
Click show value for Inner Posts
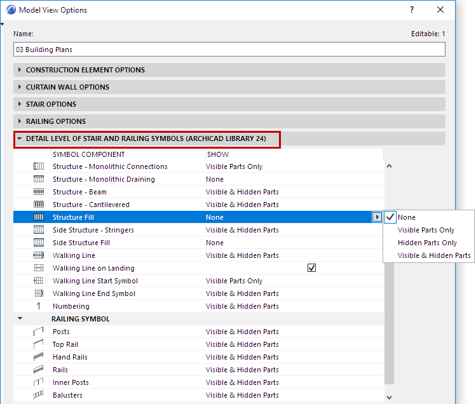point(242,382)
